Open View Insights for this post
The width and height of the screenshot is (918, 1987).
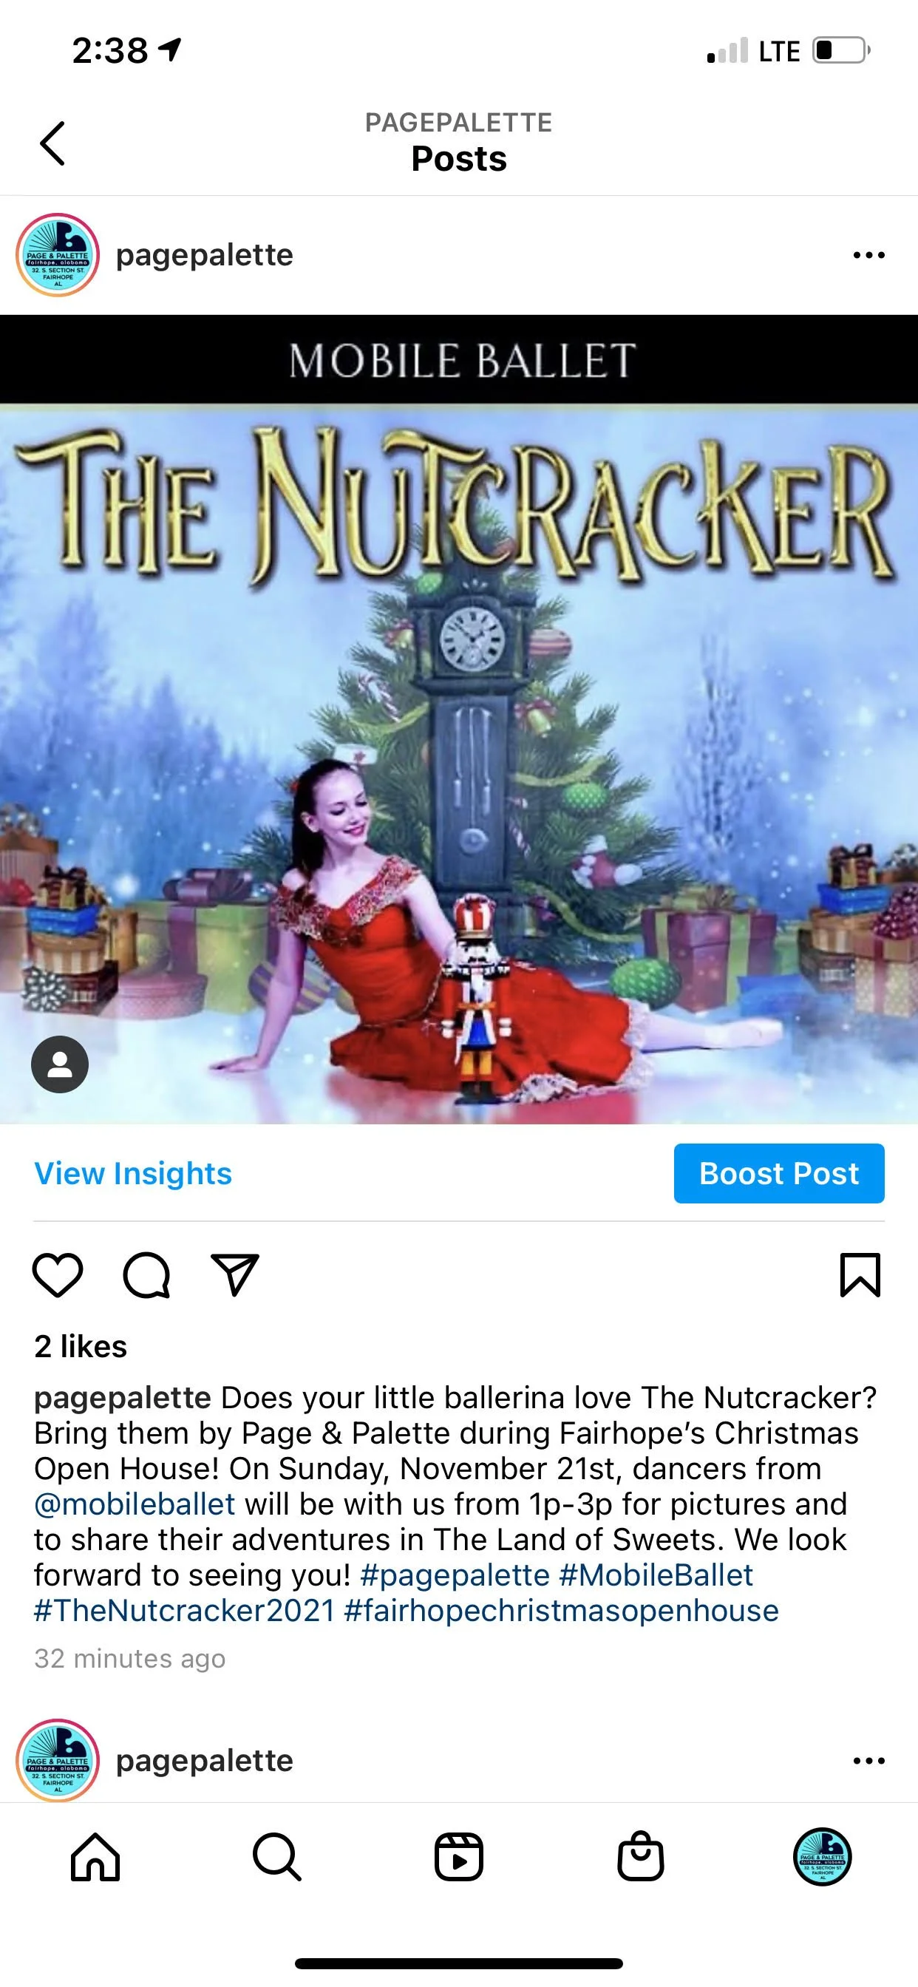[x=133, y=1173]
